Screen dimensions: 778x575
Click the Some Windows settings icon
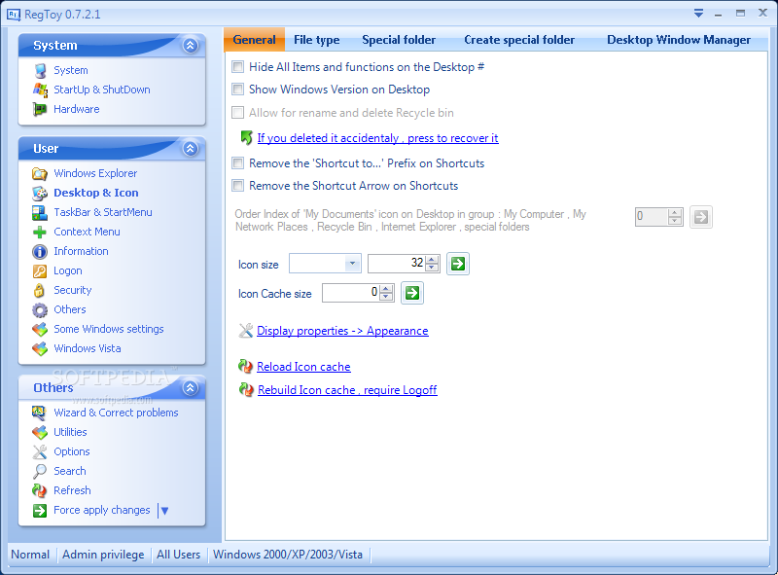(x=40, y=329)
